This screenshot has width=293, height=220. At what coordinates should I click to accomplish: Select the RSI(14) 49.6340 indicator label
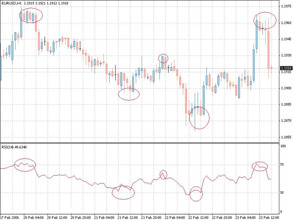(x=14, y=147)
